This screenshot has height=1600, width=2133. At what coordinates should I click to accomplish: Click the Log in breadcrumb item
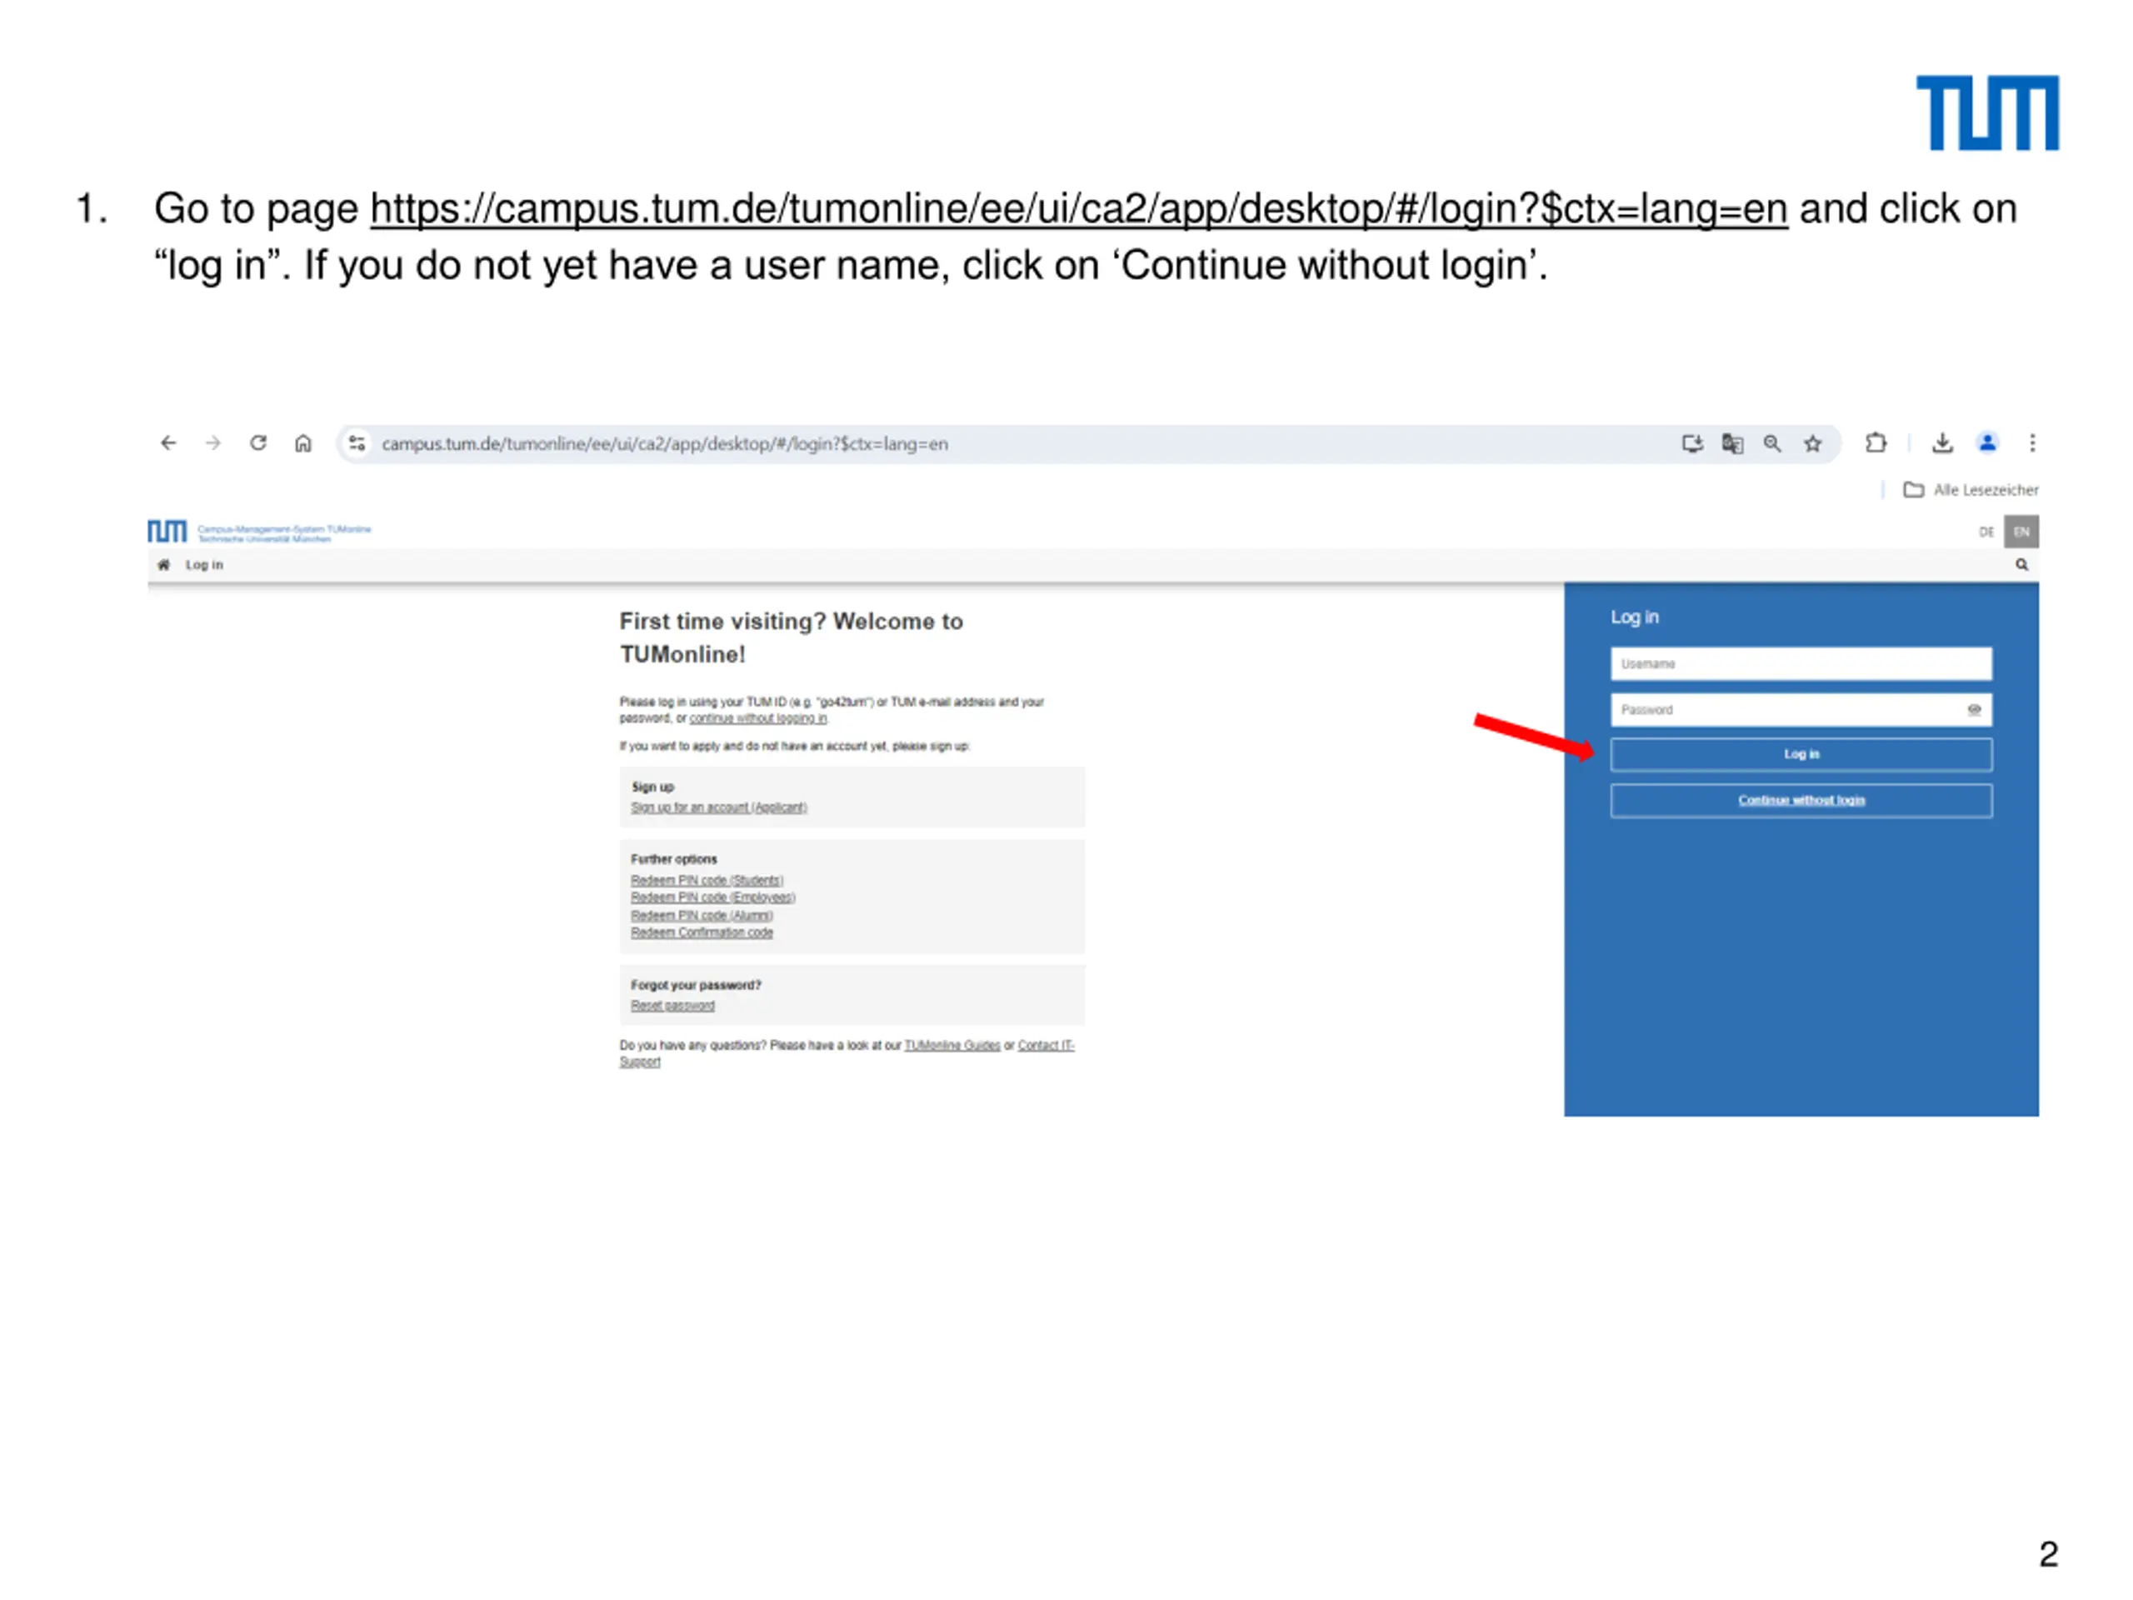pyautogui.click(x=204, y=565)
